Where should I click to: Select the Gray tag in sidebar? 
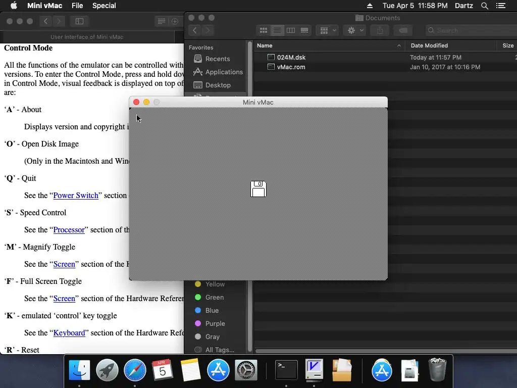[207, 337]
